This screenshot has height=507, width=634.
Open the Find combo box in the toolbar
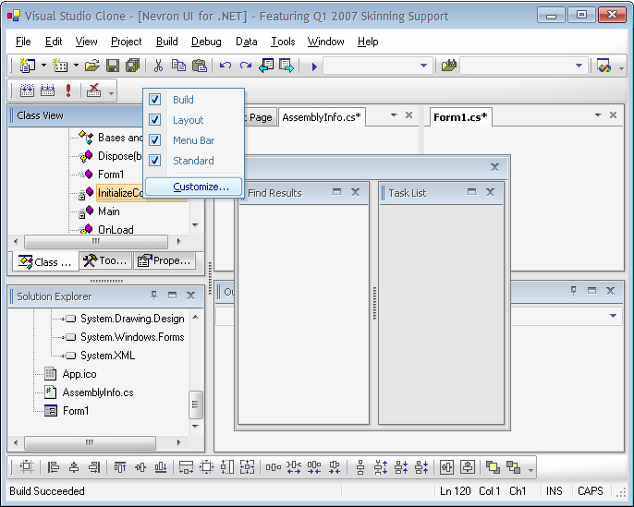coord(524,66)
